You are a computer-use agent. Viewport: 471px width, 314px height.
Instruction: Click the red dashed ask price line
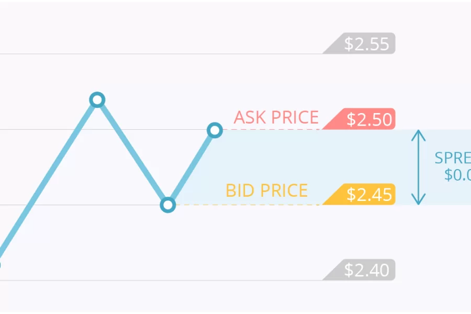pyautogui.click(x=272, y=129)
